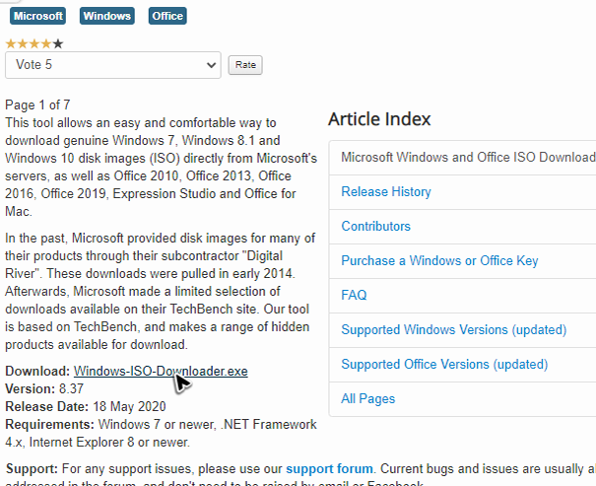Image resolution: width=596 pixels, height=486 pixels.
Task: Click the 'Support:' label
Action: (32, 469)
